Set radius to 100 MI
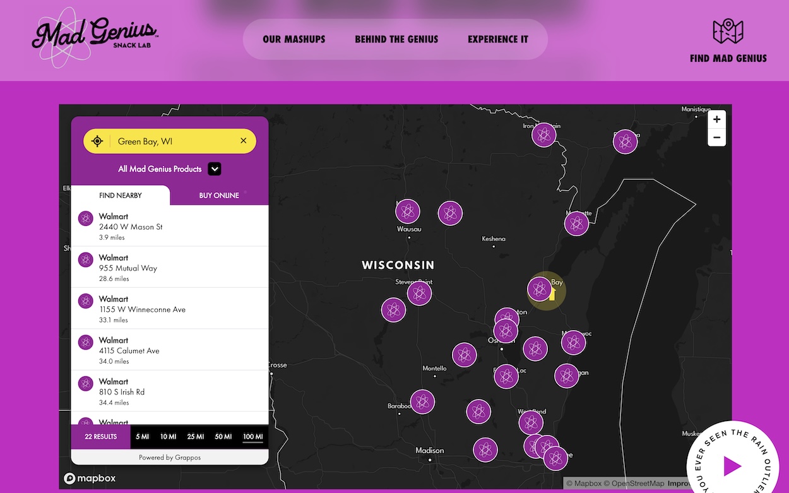Screen dimensions: 789x493 coord(252,437)
